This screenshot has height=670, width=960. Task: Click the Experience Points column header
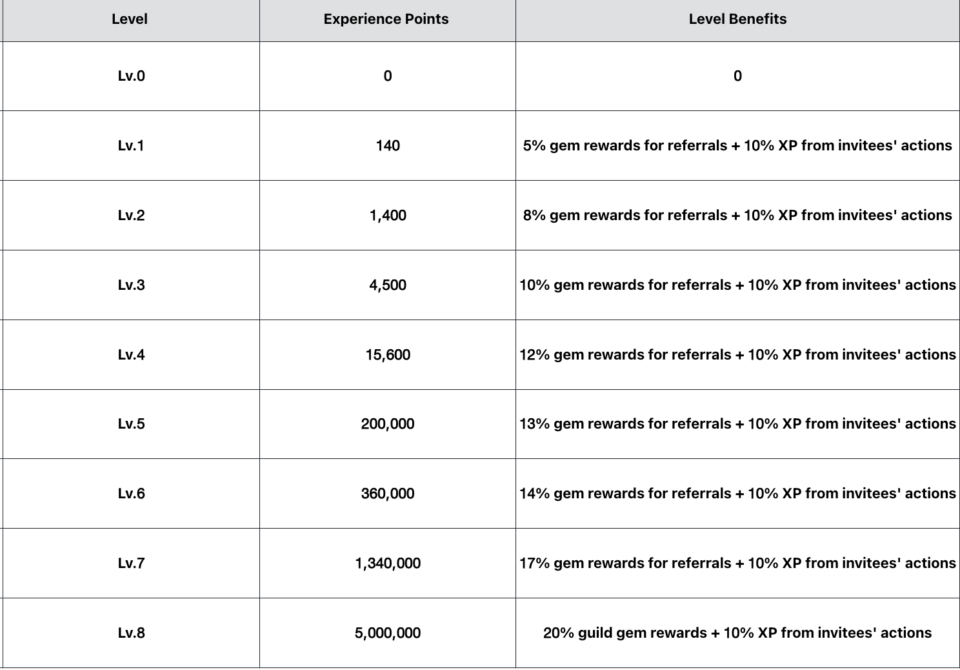pyautogui.click(x=386, y=19)
